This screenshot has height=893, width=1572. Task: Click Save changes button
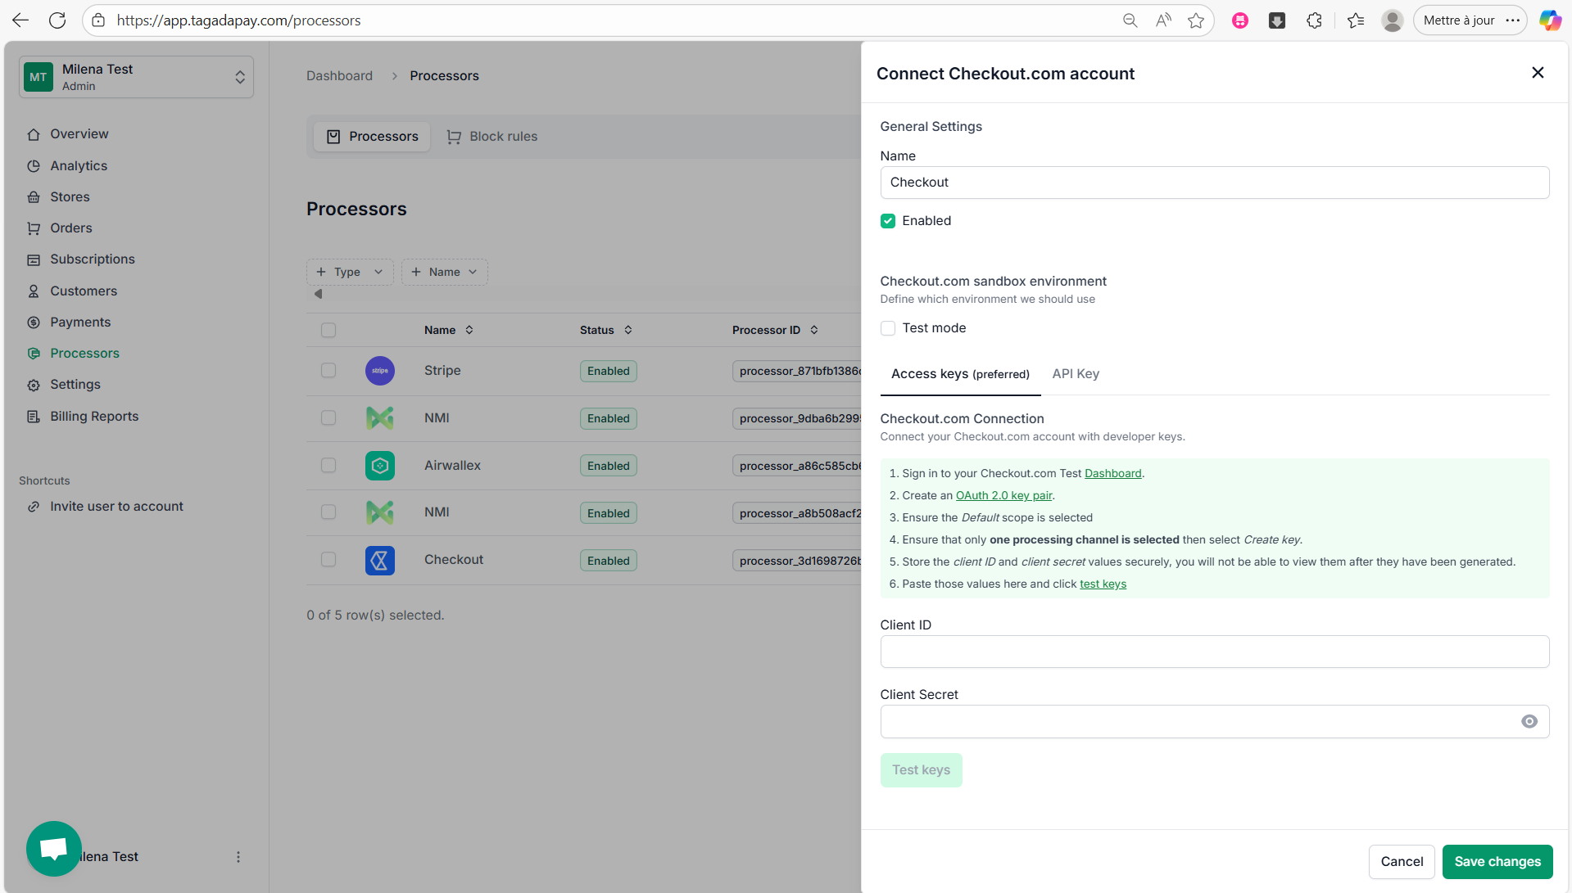[x=1497, y=862]
